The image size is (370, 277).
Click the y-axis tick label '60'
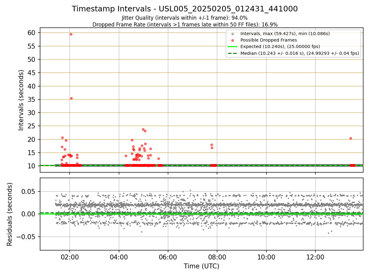[32, 33]
